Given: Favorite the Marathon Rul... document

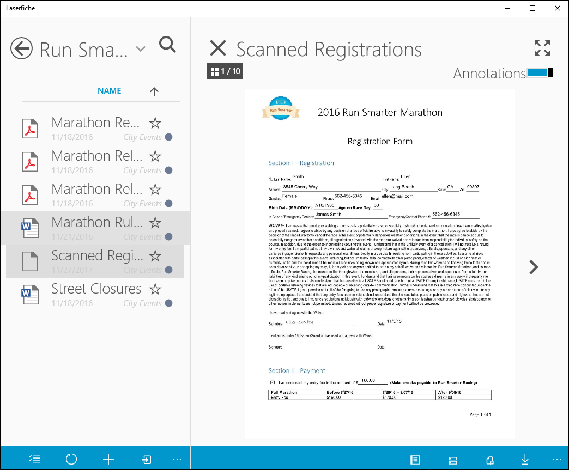Looking at the screenshot, I should [155, 223].
